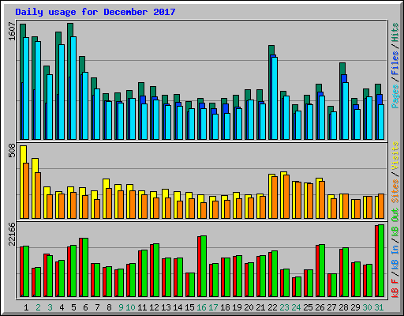The width and height of the screenshot is (404, 316).
Task: Click day label 22 on the x-axis
Action: [x=272, y=307]
